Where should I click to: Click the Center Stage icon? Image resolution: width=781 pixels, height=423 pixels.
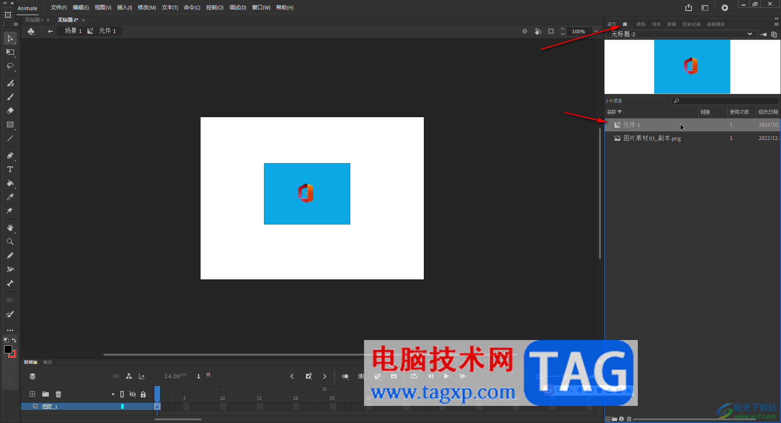click(x=525, y=31)
